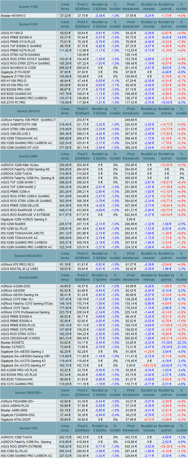The height and width of the screenshot is (458, 188).
Task: Click MSI B250 GAMING M3 name
Action: click(16, 94)
